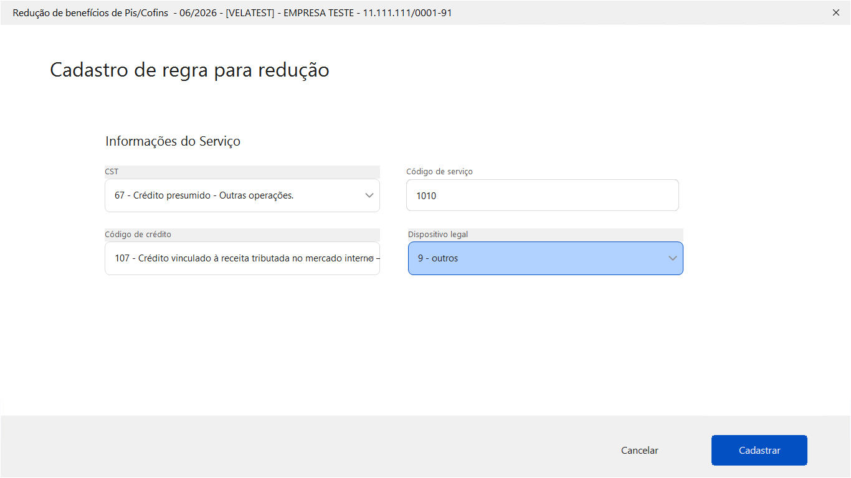The height and width of the screenshot is (478, 851).
Task: Click the Informações do Serviço section title
Action: tap(173, 141)
